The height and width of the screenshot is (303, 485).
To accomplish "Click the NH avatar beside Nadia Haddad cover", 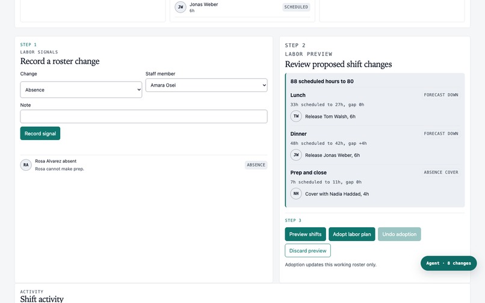I will [x=296, y=194].
